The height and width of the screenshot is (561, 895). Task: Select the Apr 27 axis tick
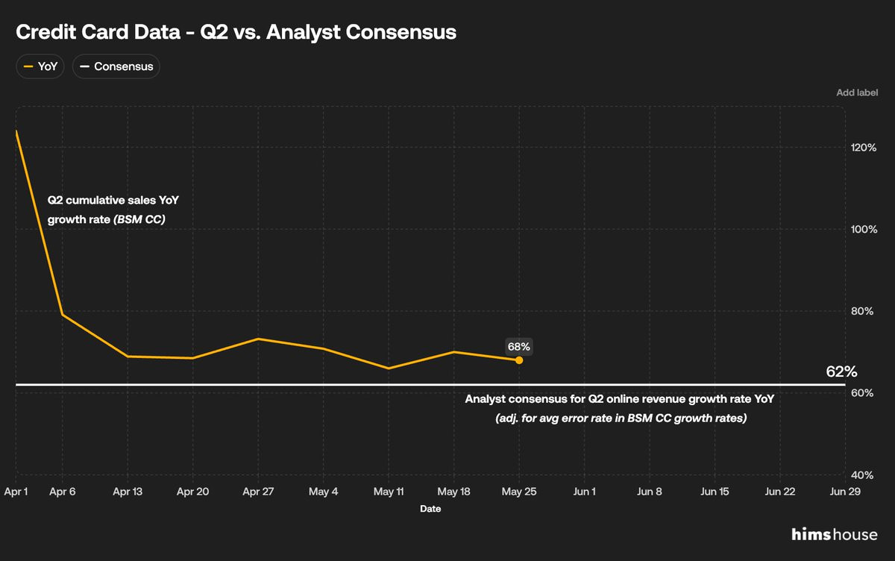[x=258, y=492]
